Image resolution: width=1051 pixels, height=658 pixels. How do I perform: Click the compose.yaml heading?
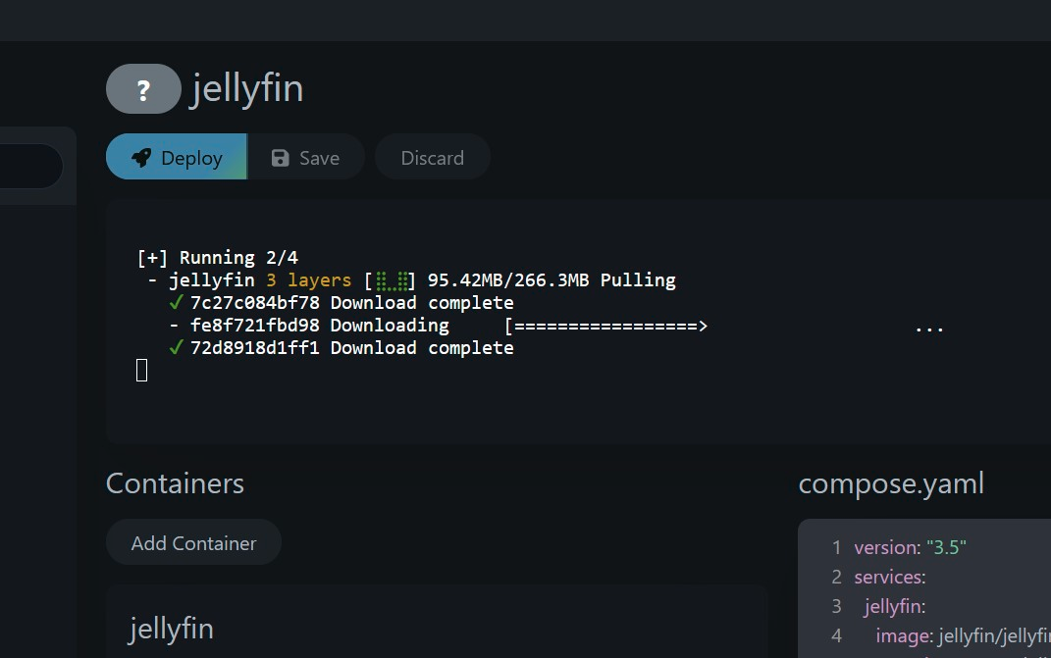click(x=891, y=483)
